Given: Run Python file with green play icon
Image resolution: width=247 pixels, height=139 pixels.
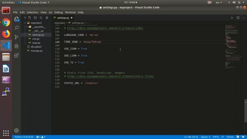Looking at the screenshot, I should [232, 18].
